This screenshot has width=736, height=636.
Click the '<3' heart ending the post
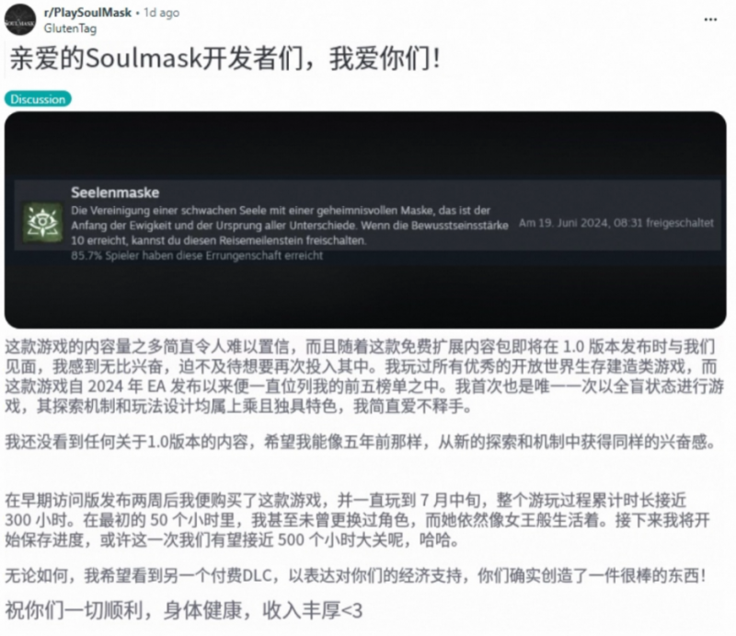pos(351,611)
